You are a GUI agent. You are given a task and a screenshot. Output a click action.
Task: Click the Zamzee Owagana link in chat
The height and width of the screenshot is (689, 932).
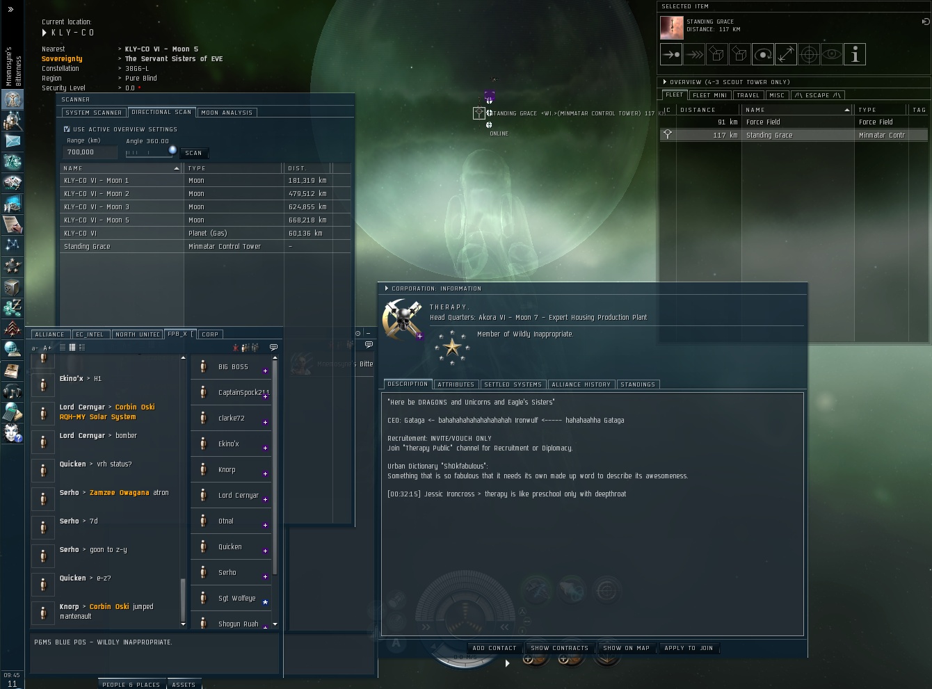[x=120, y=493]
